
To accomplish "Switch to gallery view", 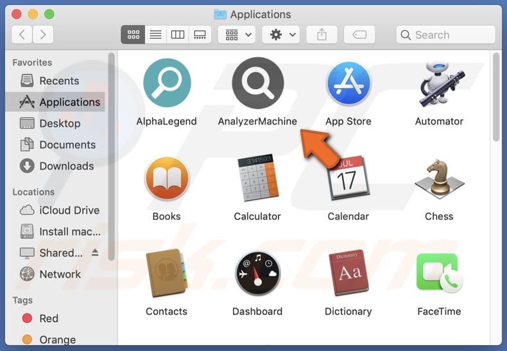I will pos(200,35).
